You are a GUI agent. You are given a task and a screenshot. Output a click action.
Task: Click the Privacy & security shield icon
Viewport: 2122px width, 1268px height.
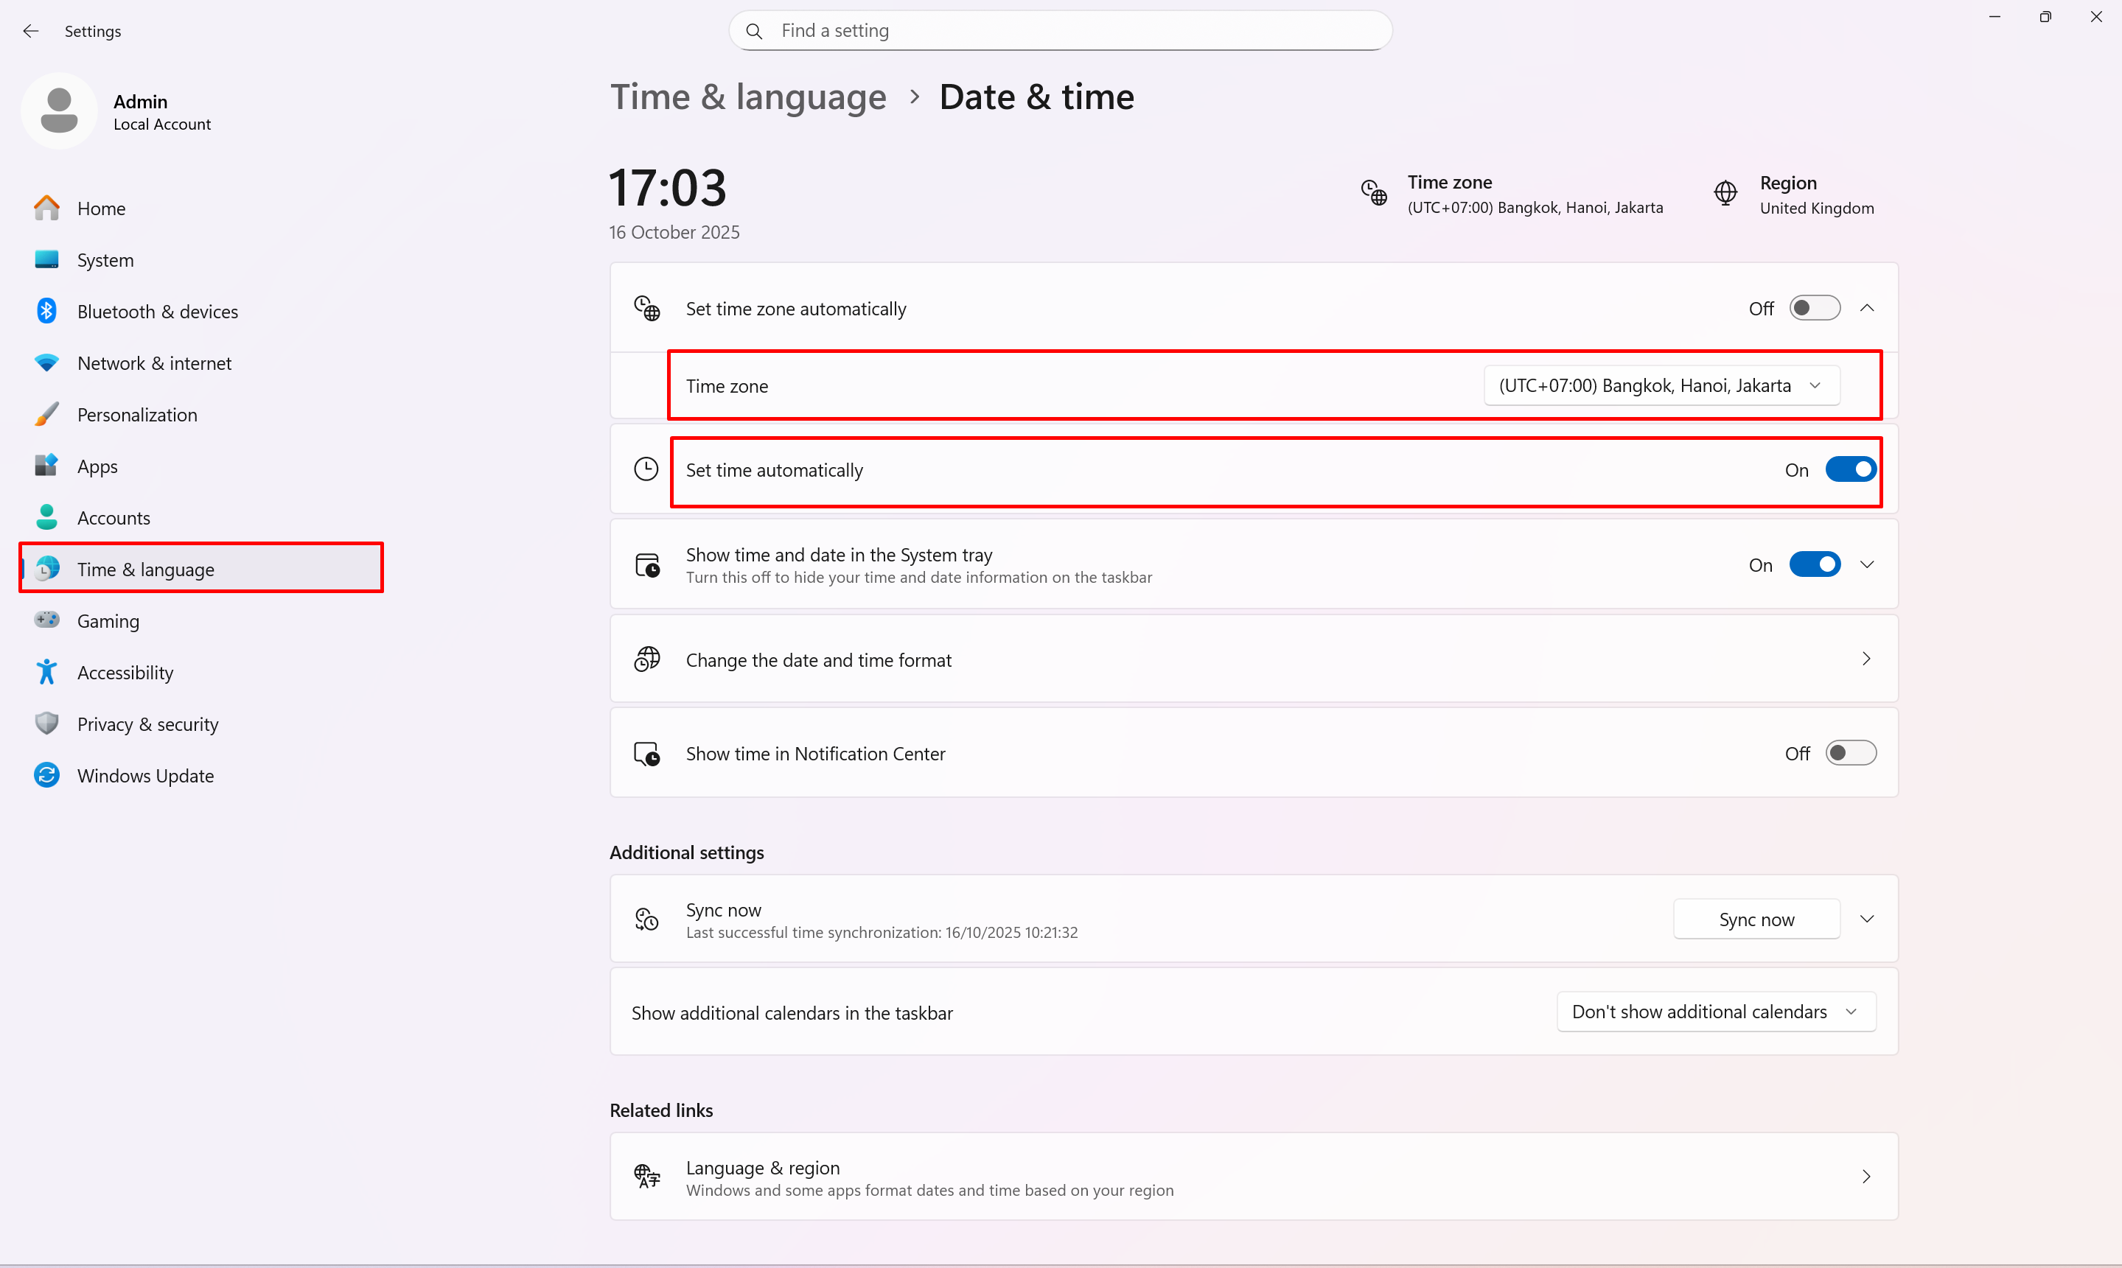coord(47,724)
